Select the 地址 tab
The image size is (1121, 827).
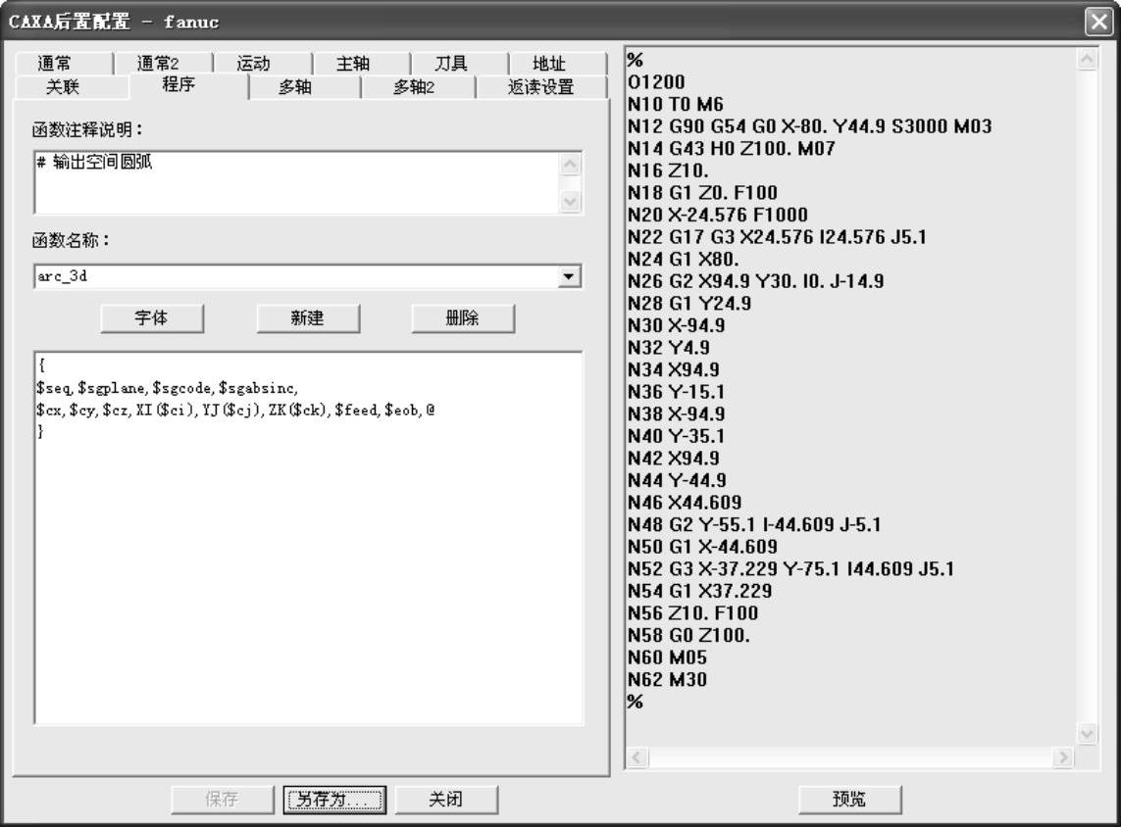tap(549, 64)
